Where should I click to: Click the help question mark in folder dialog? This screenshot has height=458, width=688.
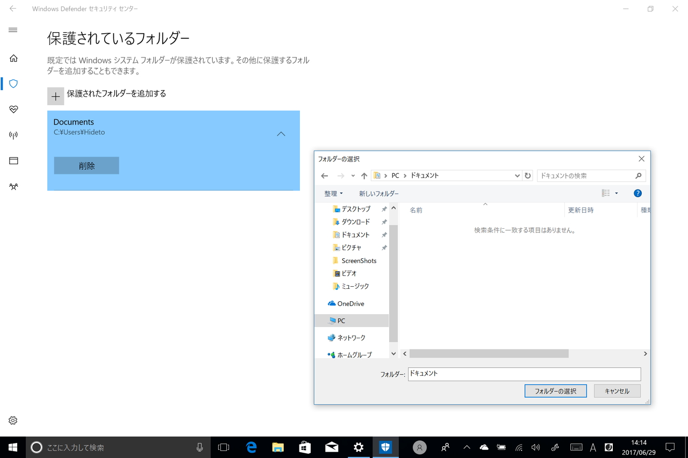637,193
